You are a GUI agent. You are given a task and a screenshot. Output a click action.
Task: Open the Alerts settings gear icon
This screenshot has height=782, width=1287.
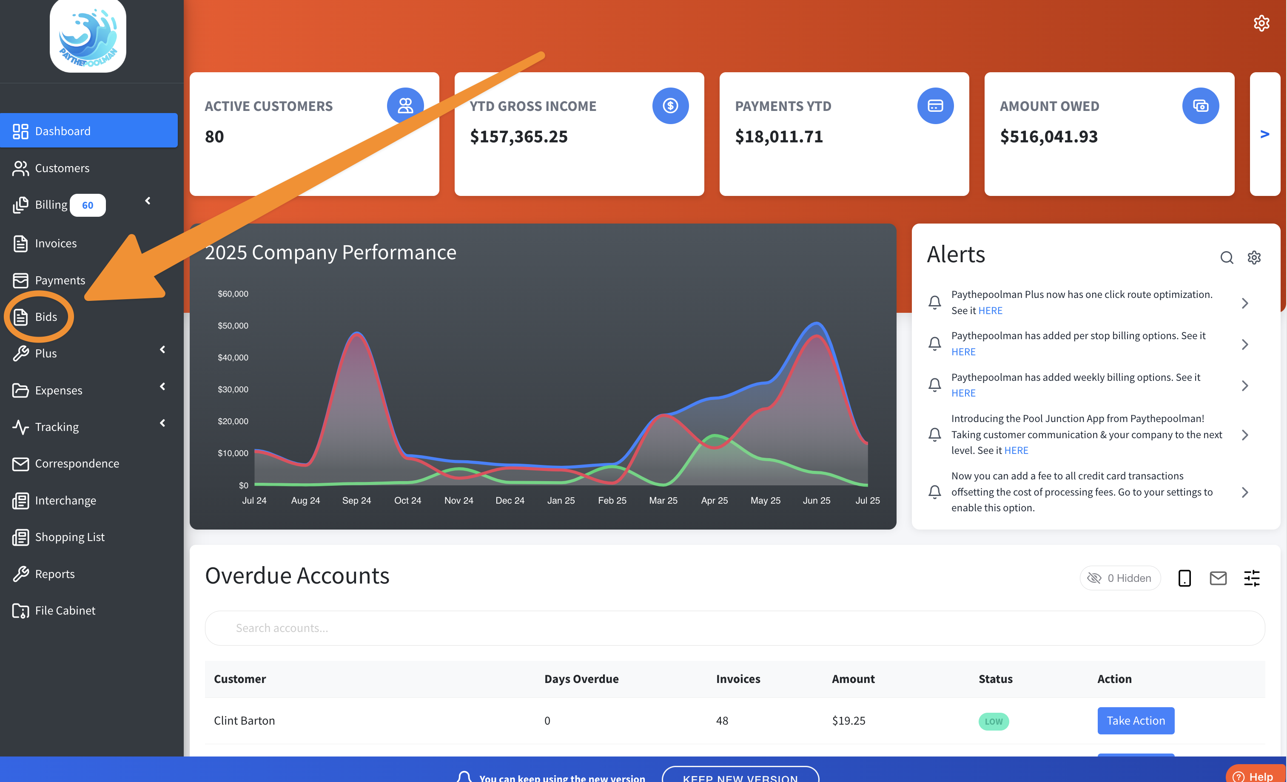point(1253,258)
